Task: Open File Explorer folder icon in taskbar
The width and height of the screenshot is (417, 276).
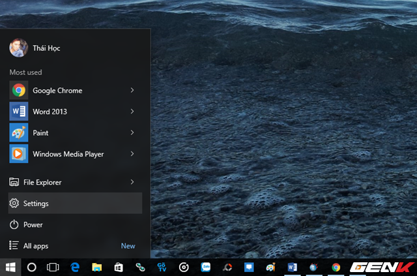Action: [96, 267]
